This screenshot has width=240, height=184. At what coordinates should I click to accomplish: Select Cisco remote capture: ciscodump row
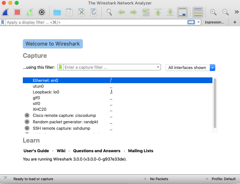pyautogui.click(x=118, y=116)
